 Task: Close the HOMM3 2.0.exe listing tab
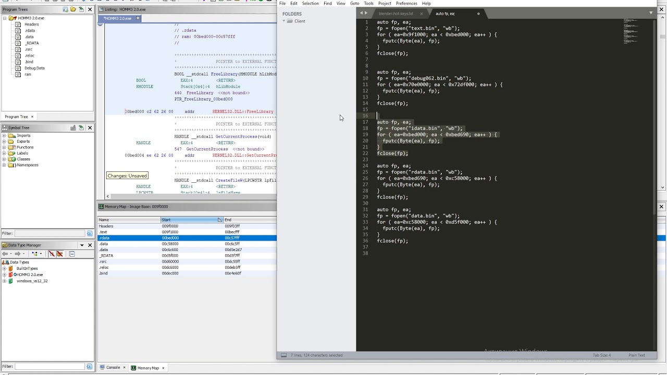(138, 18)
